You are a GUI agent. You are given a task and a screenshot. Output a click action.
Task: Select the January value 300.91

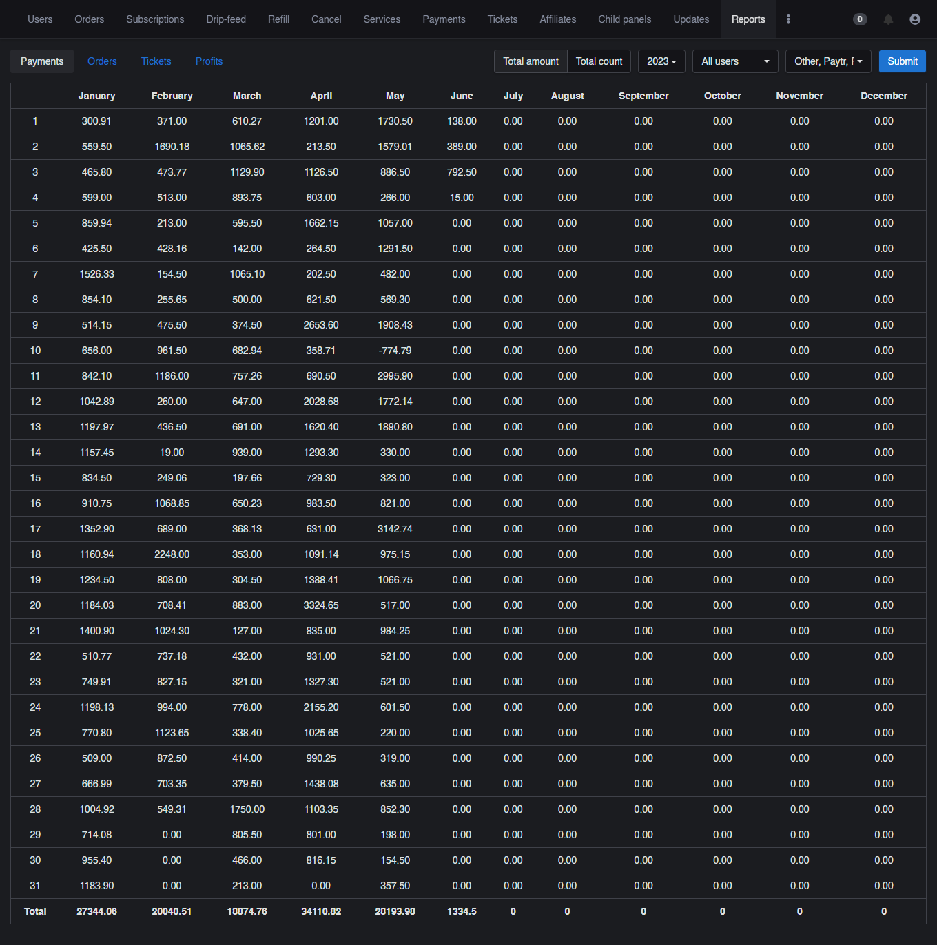96,121
